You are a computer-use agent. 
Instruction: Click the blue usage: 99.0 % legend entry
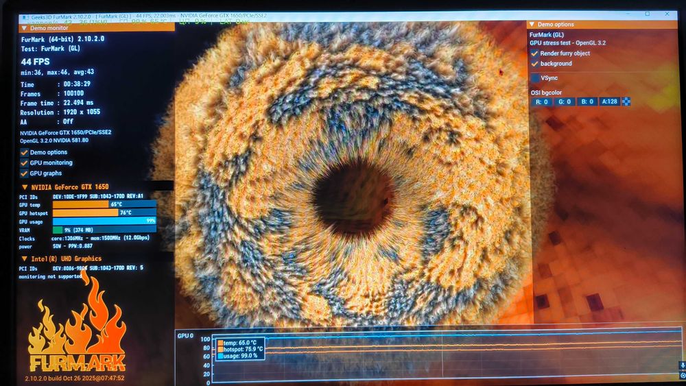tap(239, 356)
